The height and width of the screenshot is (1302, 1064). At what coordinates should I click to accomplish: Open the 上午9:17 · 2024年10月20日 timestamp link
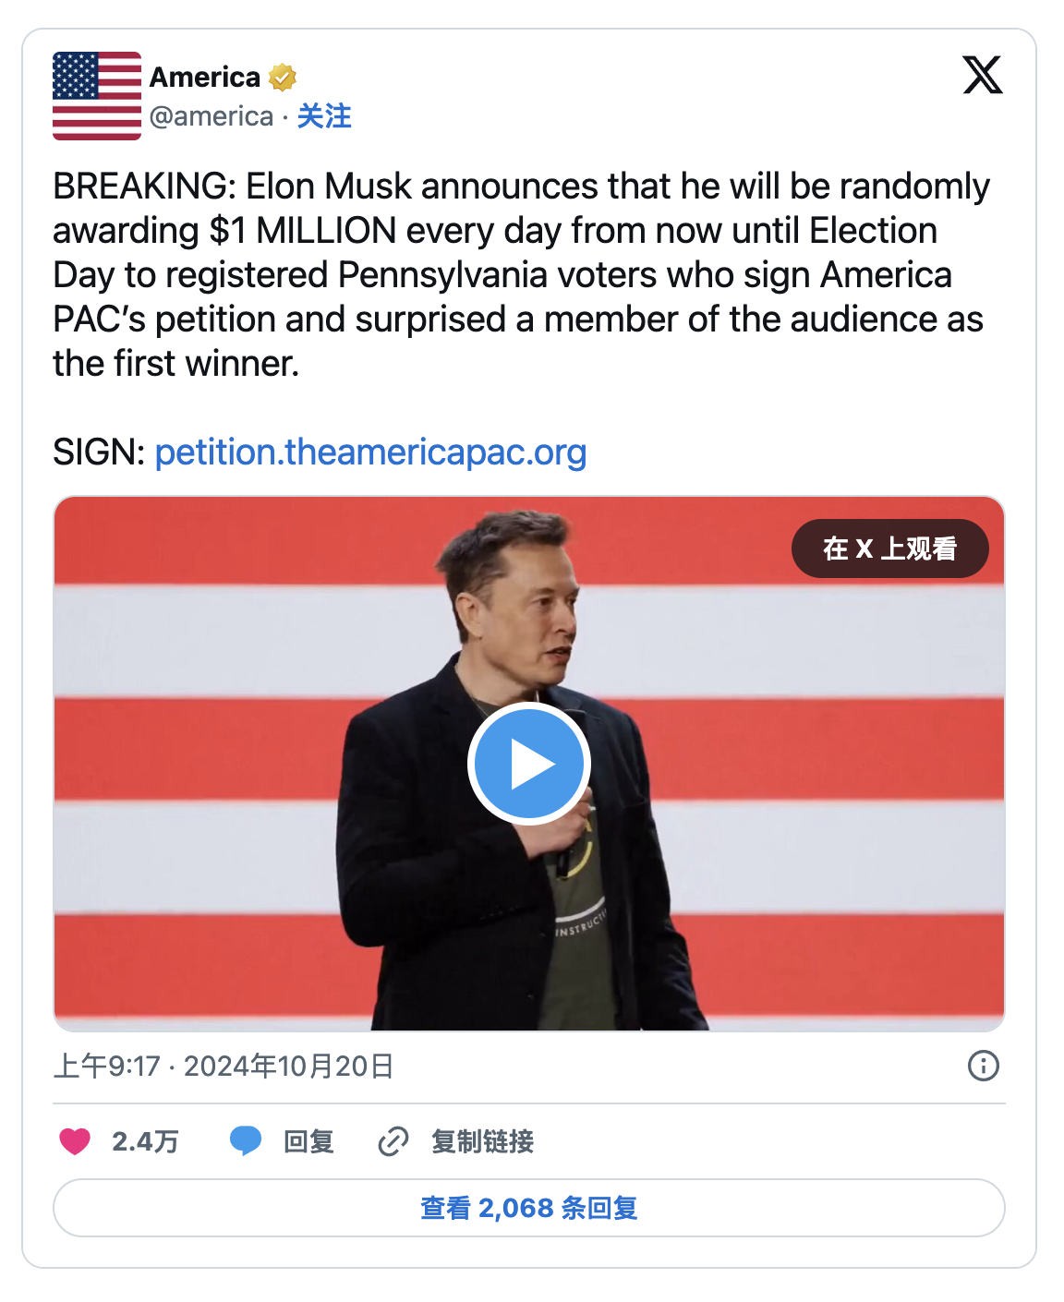click(224, 1067)
